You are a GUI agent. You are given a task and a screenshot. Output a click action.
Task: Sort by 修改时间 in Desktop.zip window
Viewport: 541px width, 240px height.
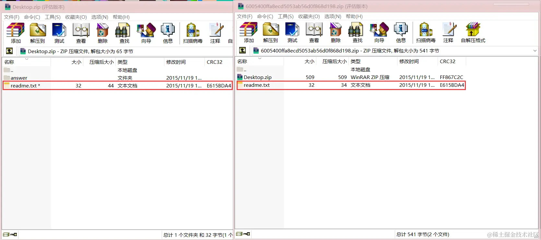click(x=184, y=62)
